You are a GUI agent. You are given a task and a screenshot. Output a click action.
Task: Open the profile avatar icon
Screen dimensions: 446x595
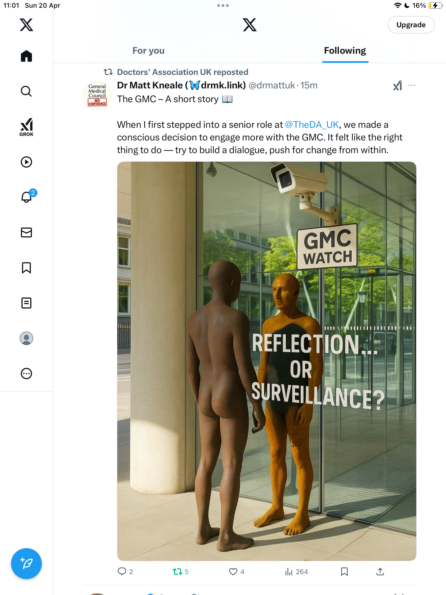(x=26, y=338)
